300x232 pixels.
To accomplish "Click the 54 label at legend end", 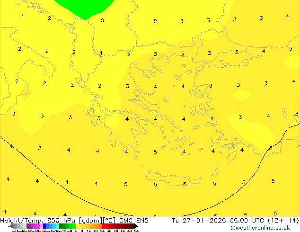I will pyautogui.click(x=136, y=231).
